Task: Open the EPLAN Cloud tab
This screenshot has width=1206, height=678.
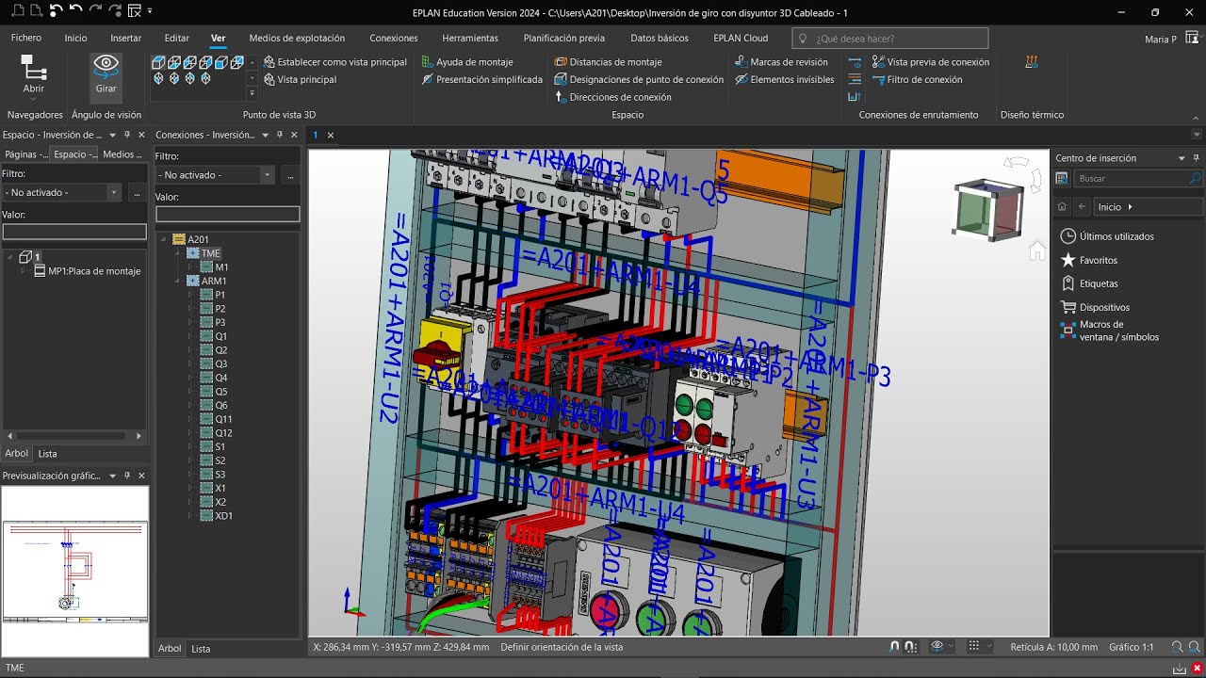Action: pyautogui.click(x=741, y=39)
